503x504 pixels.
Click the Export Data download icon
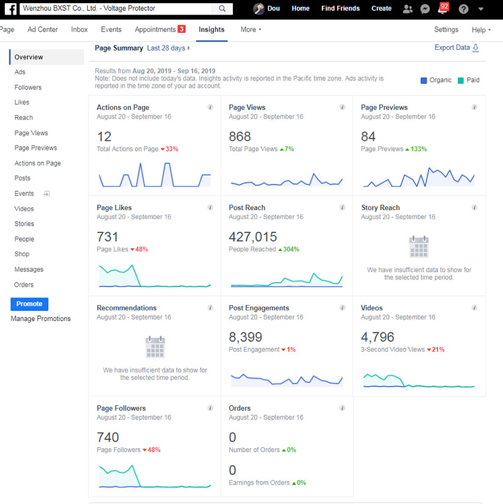476,48
